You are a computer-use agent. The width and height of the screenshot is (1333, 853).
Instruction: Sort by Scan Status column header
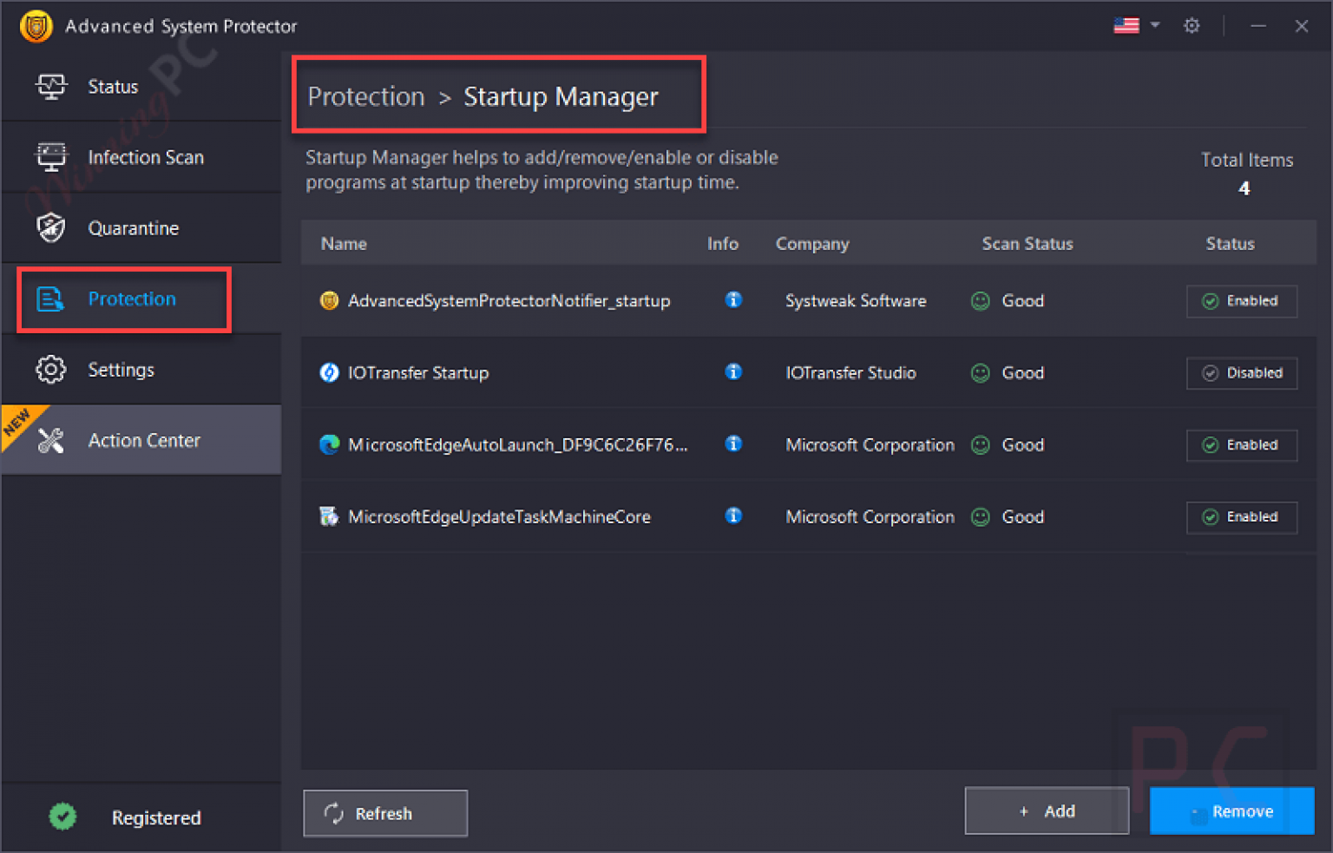click(x=1028, y=244)
